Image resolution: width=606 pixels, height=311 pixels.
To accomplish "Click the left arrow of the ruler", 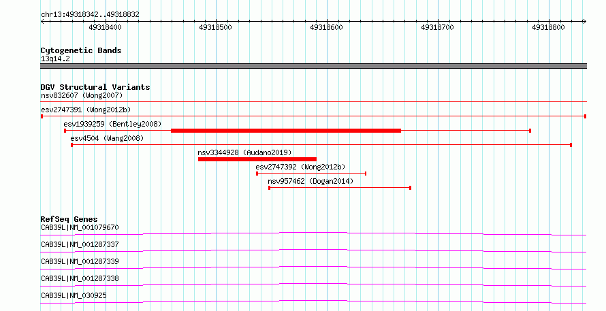I will pyautogui.click(x=42, y=22).
